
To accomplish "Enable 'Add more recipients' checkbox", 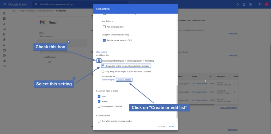I will (x=104, y=27).
